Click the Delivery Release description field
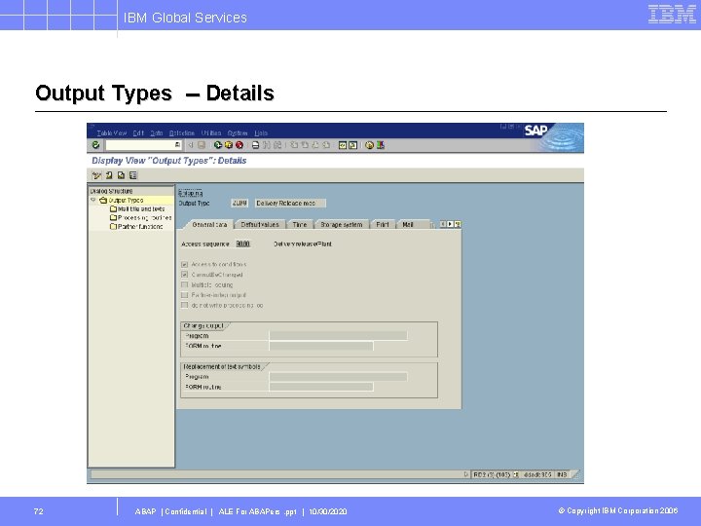Image resolution: width=701 pixels, height=526 pixels. (290, 203)
